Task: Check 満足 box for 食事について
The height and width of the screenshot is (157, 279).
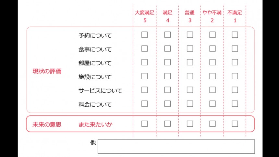Action: 167,49
